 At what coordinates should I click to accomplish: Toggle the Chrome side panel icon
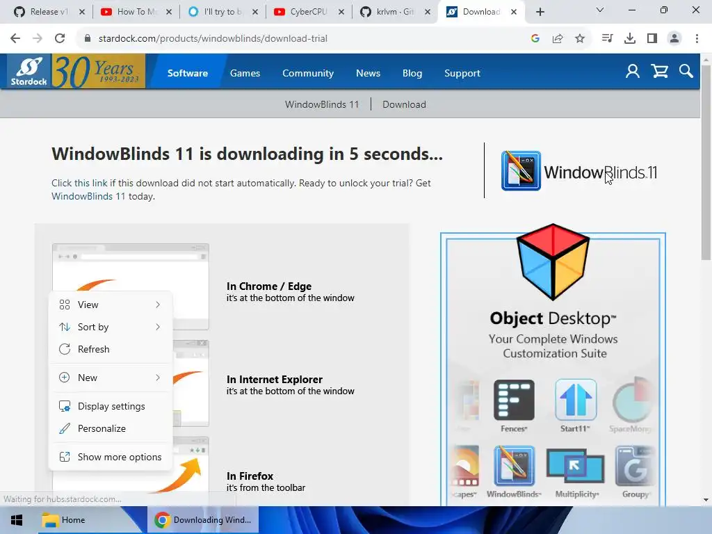[652, 39]
